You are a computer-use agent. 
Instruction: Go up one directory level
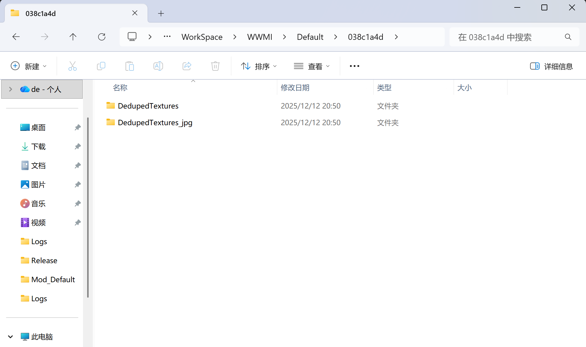(x=73, y=37)
